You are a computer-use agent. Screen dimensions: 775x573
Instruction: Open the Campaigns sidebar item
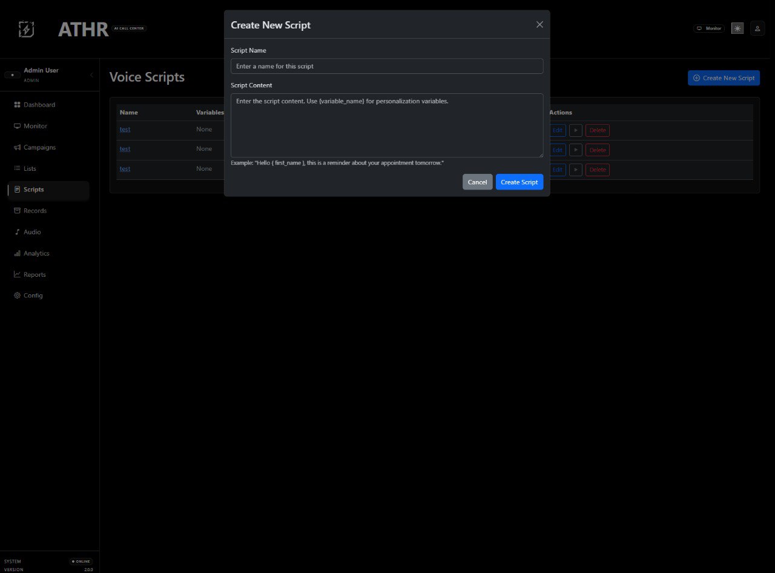tap(48, 147)
